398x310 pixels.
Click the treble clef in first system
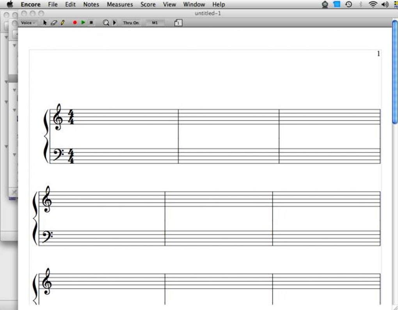58,117
